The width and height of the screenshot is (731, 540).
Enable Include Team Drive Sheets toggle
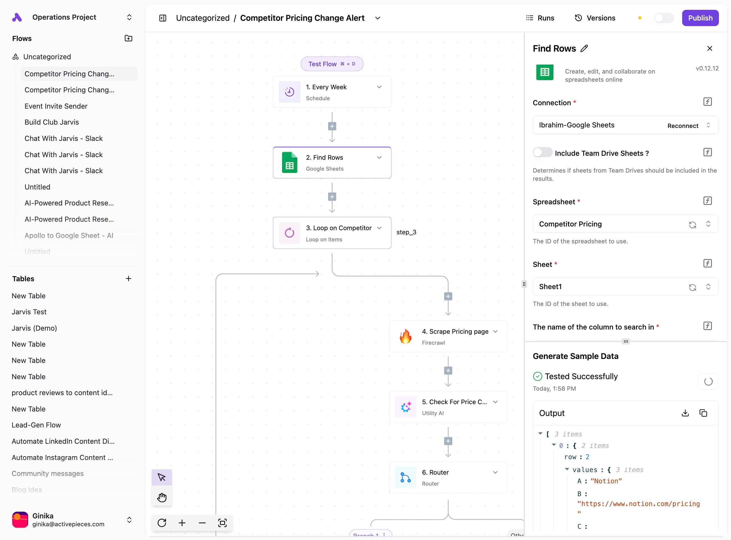pos(542,153)
